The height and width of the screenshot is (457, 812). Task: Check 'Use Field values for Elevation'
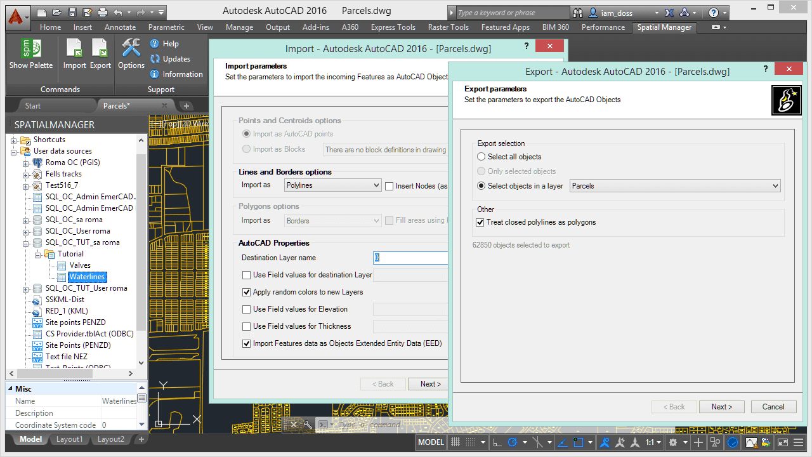point(247,309)
